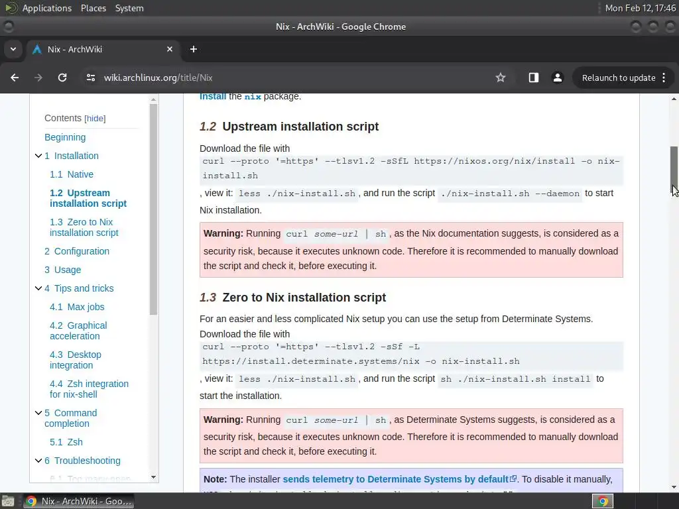Open a new browser tab
The width and height of the screenshot is (679, 509).
[x=194, y=49]
